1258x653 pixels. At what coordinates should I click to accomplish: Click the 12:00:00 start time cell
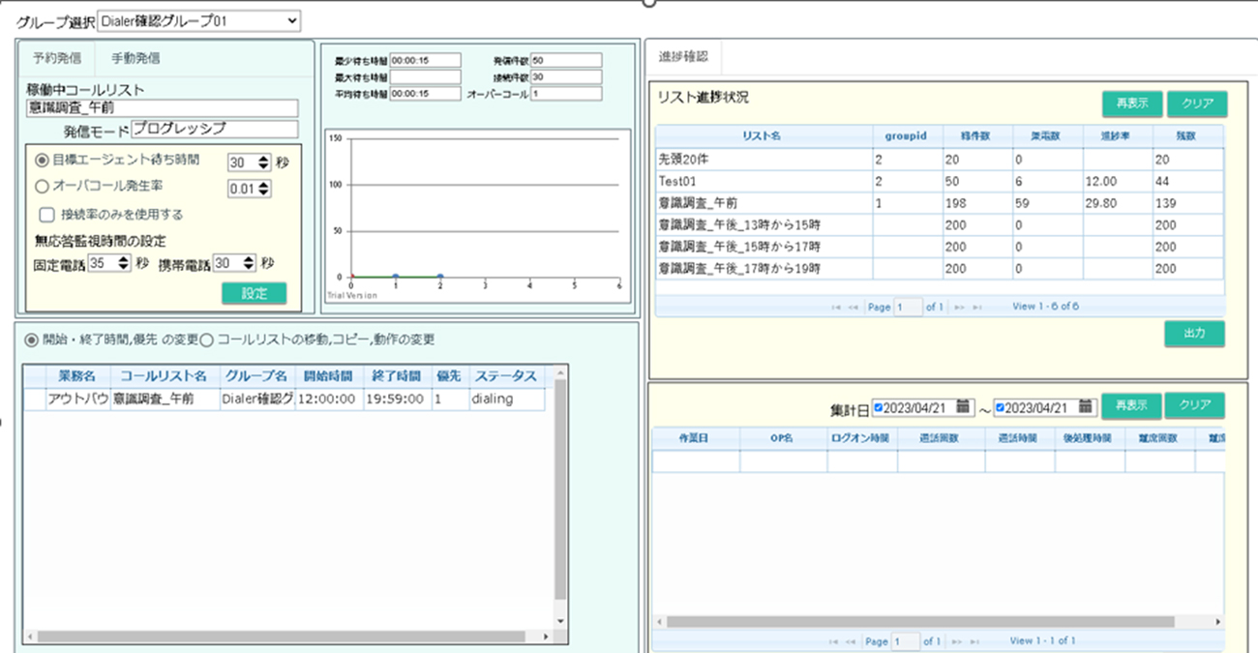(328, 399)
